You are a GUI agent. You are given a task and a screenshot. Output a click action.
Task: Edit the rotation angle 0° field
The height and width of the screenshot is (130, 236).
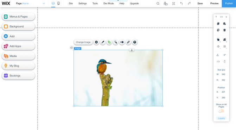[x=224, y=55]
